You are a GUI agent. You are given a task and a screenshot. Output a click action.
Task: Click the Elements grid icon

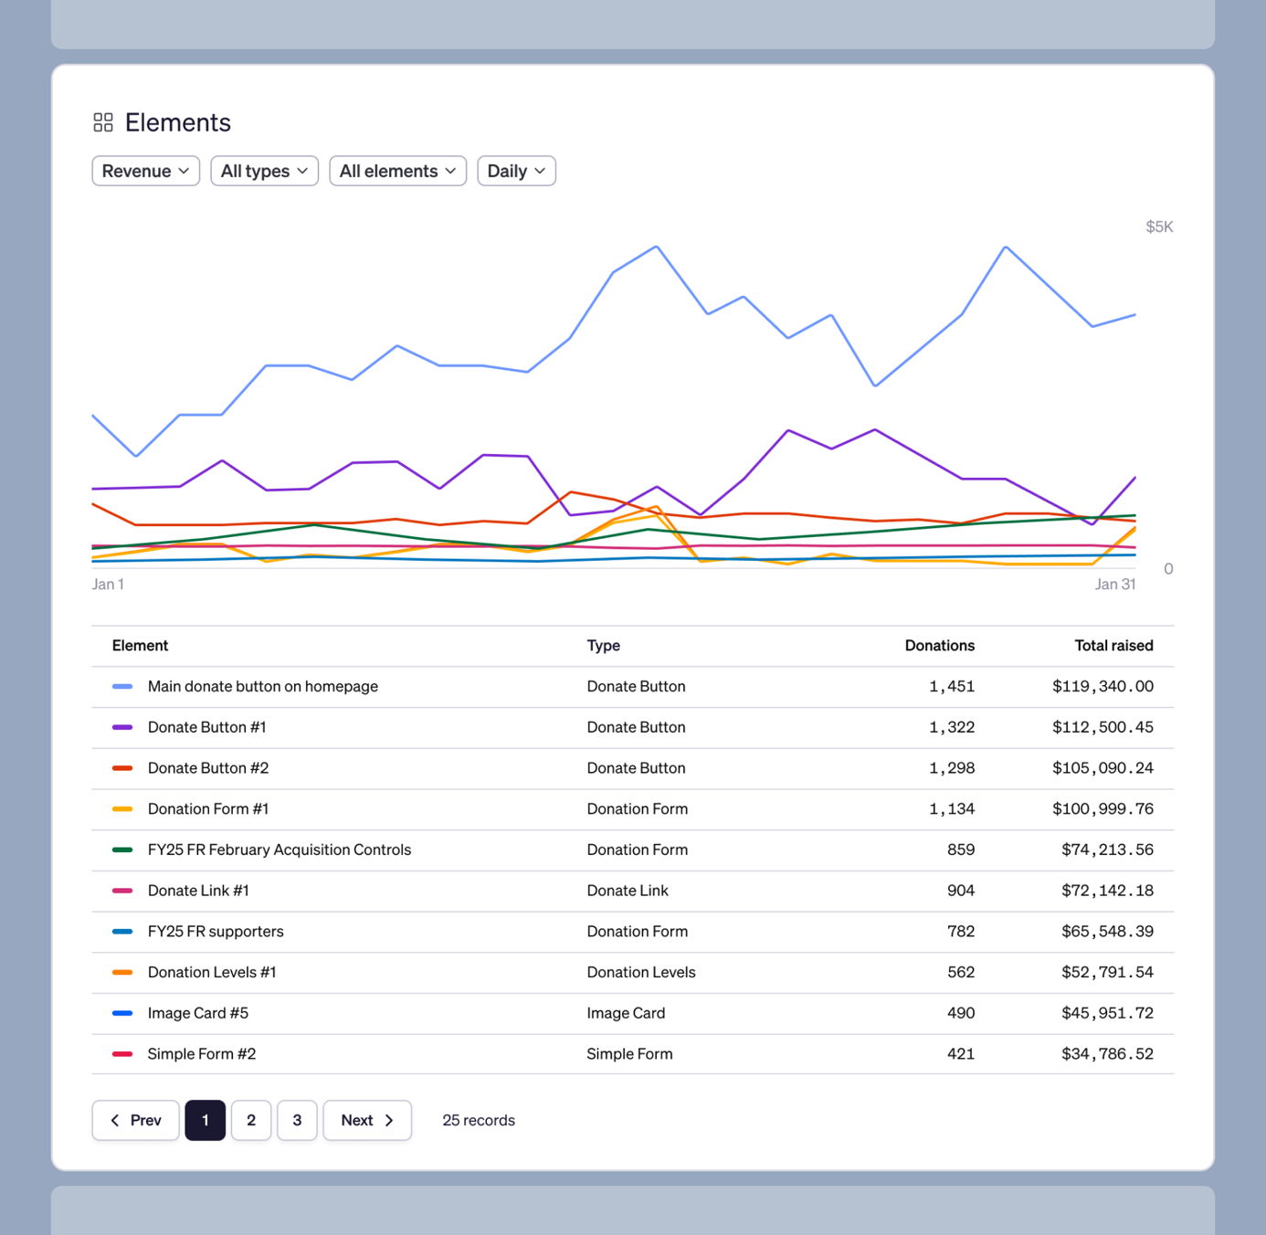point(103,122)
